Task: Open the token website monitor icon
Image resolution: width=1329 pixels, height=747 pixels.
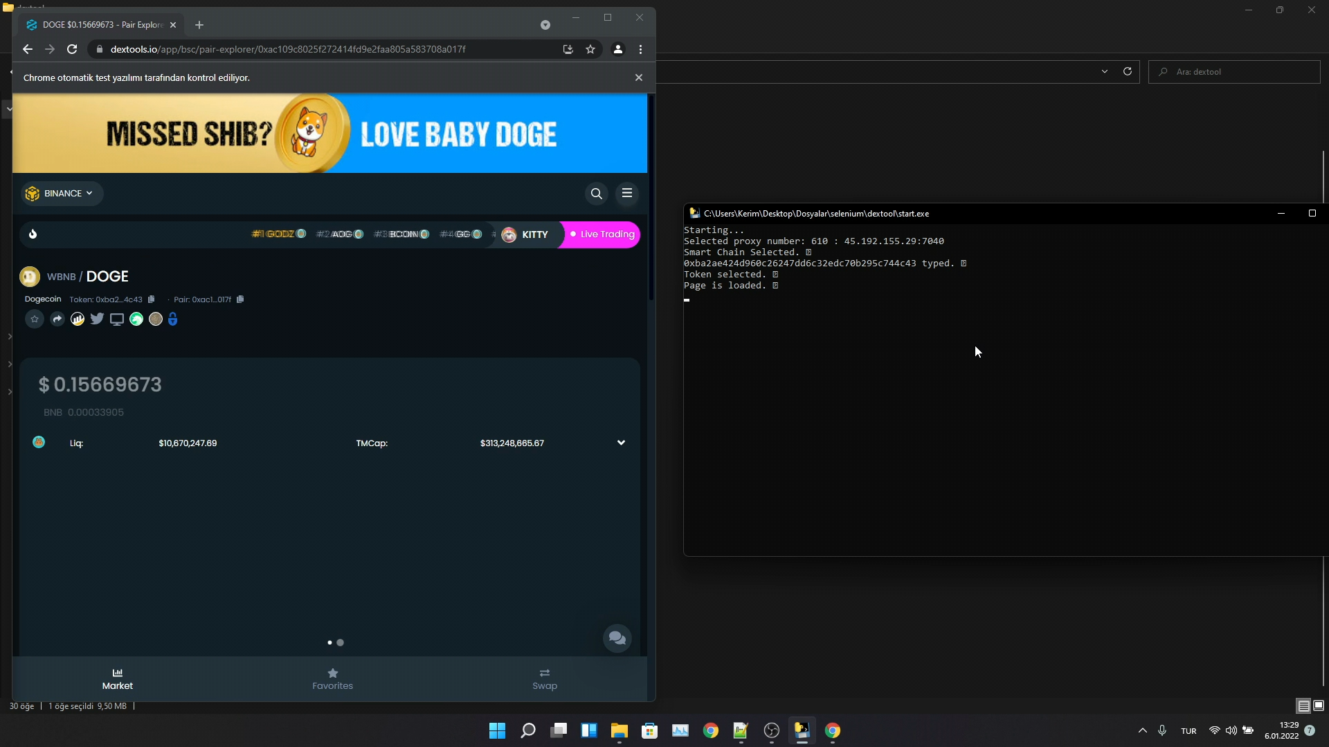Action: point(116,319)
